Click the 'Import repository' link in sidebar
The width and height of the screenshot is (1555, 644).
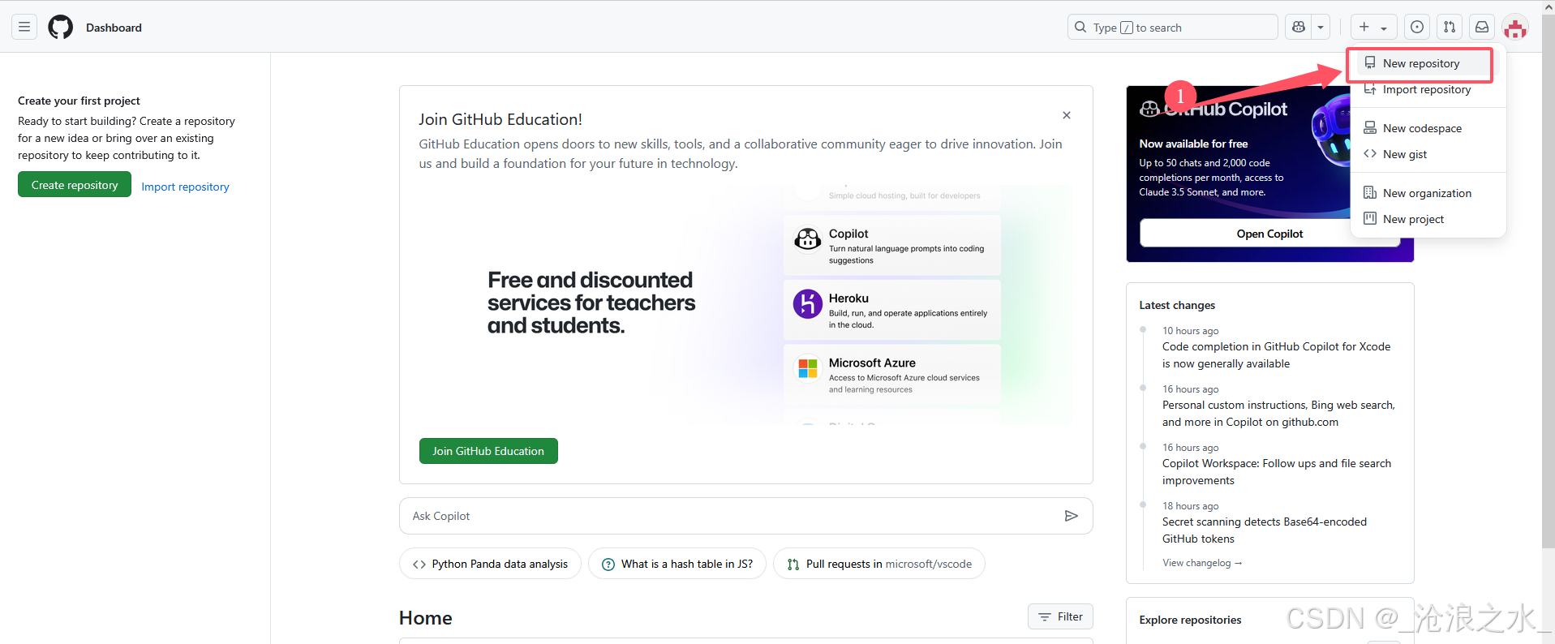[185, 187]
